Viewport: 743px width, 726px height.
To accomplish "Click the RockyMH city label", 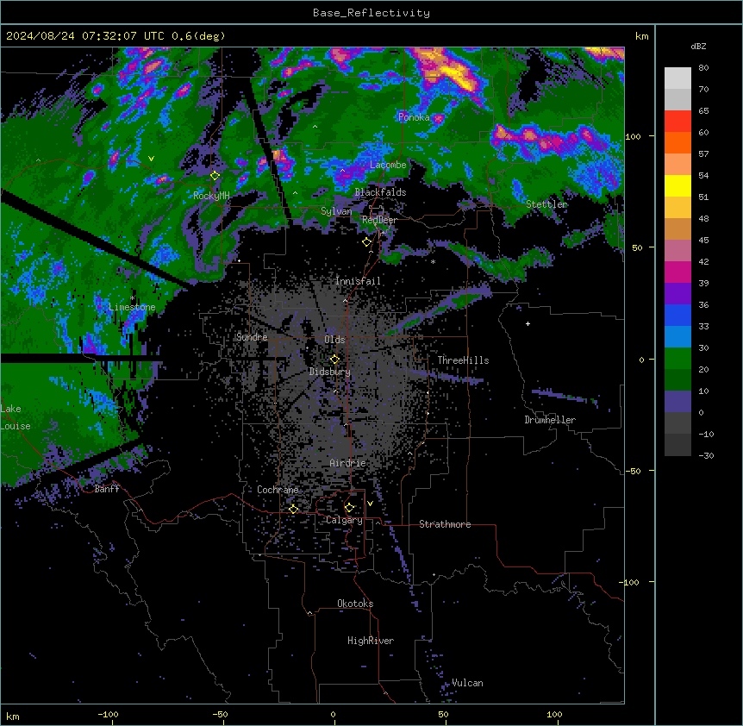I will (x=211, y=196).
